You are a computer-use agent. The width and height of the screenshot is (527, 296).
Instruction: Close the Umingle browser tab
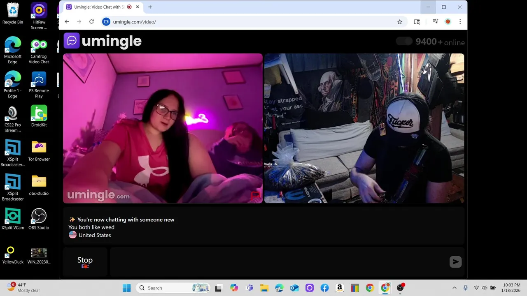pyautogui.click(x=138, y=7)
